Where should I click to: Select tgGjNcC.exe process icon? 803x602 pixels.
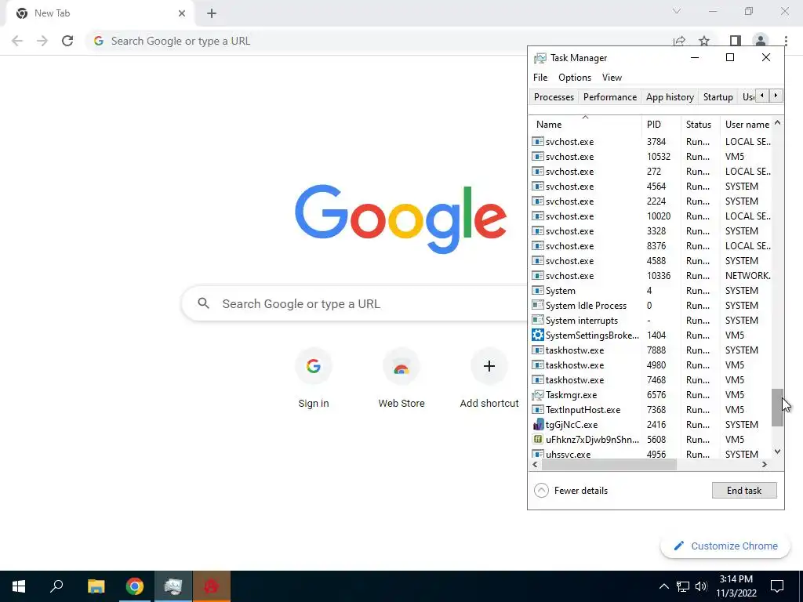(x=537, y=425)
